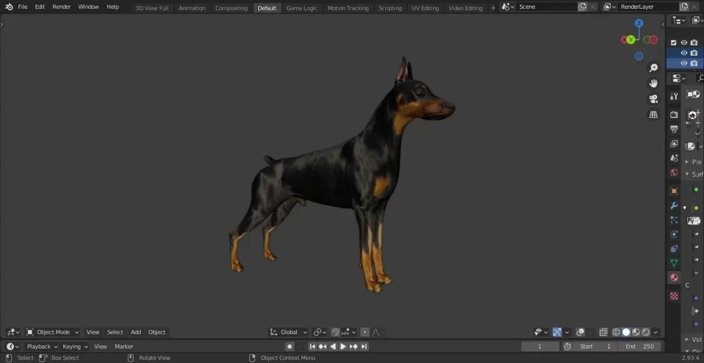
Task: Open the pivot point dropdown
Action: (x=320, y=332)
